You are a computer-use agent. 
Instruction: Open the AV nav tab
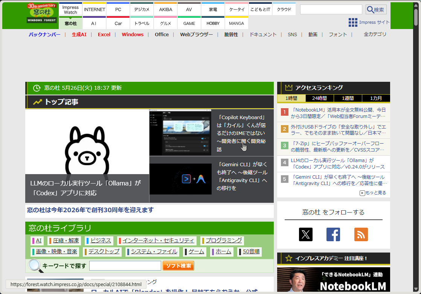(189, 9)
